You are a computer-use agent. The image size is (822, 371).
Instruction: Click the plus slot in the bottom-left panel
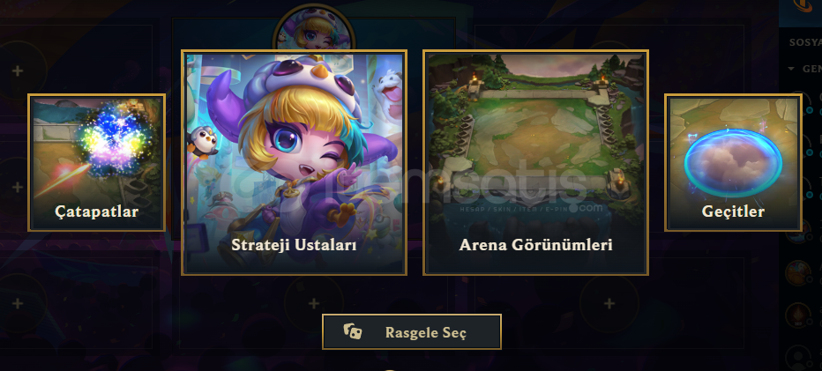point(18,303)
